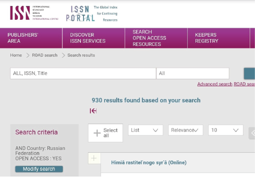Toggle Select all results
The height and width of the screenshot is (182, 255).
pyautogui.click(x=105, y=133)
